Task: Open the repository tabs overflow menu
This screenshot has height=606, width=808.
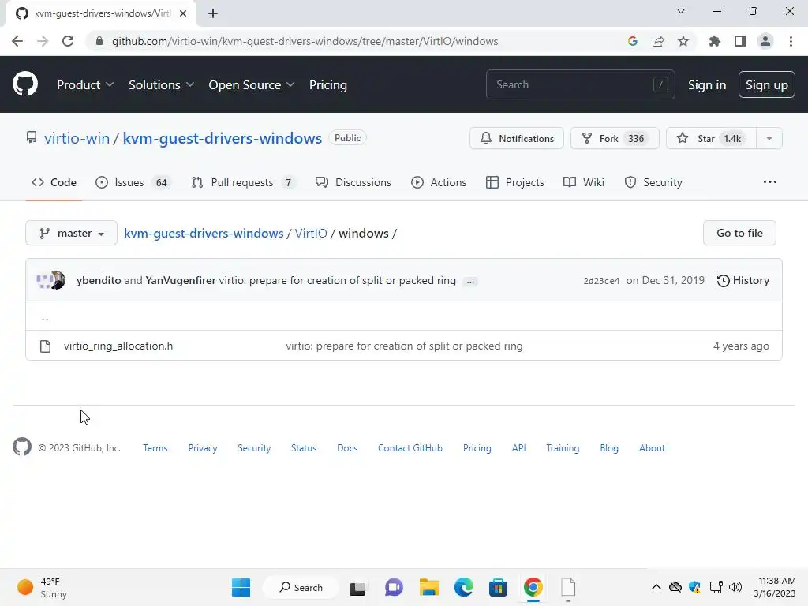Action: (x=769, y=182)
